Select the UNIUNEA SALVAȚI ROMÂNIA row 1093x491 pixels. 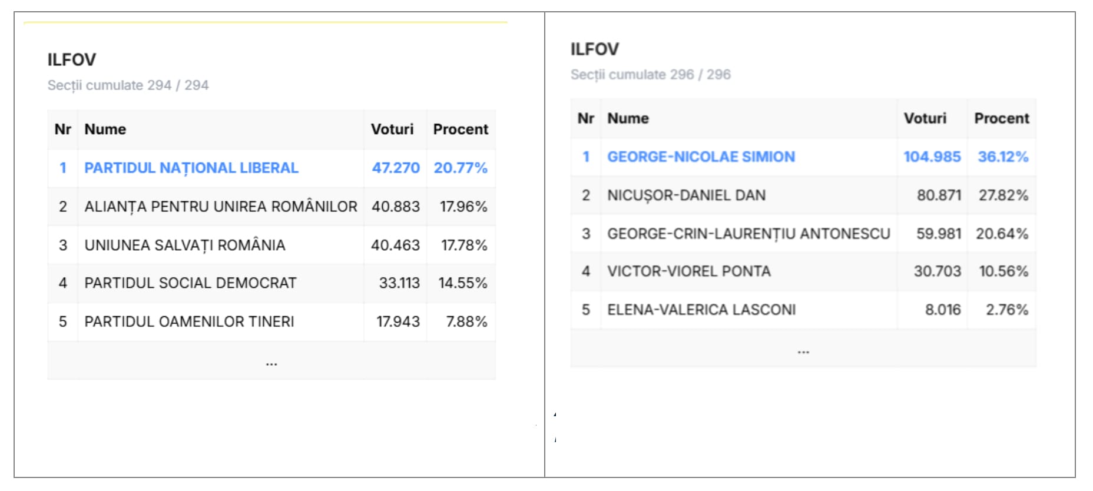tap(185, 245)
